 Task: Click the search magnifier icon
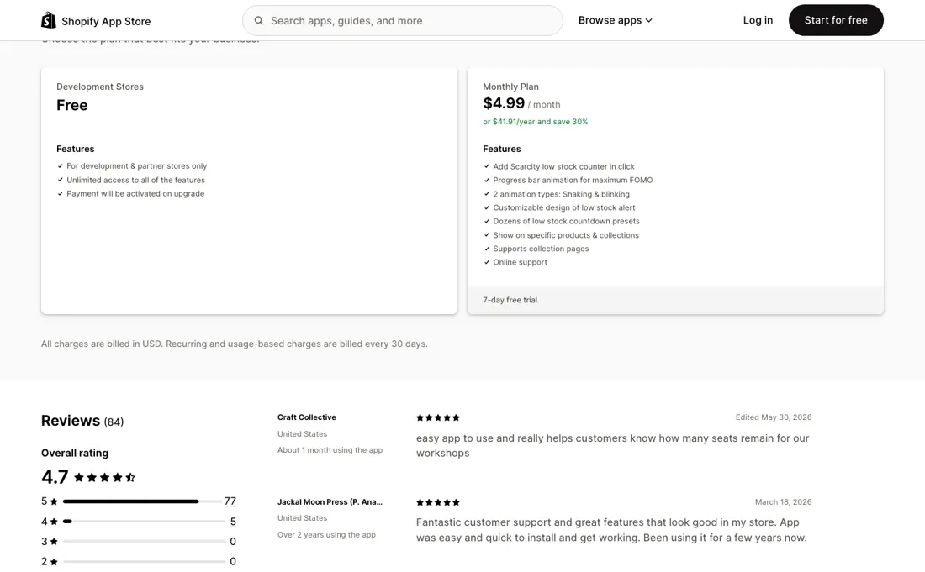click(x=258, y=21)
